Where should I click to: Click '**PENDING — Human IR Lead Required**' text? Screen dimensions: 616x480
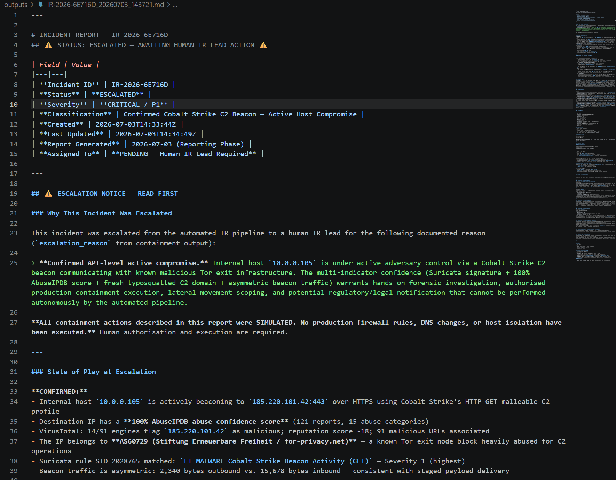pyautogui.click(x=184, y=154)
